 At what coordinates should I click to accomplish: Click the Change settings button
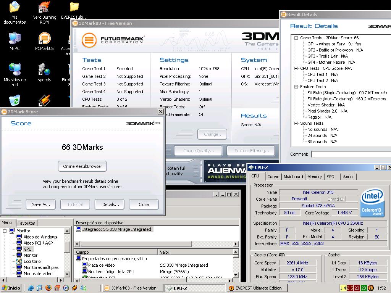pos(212,134)
